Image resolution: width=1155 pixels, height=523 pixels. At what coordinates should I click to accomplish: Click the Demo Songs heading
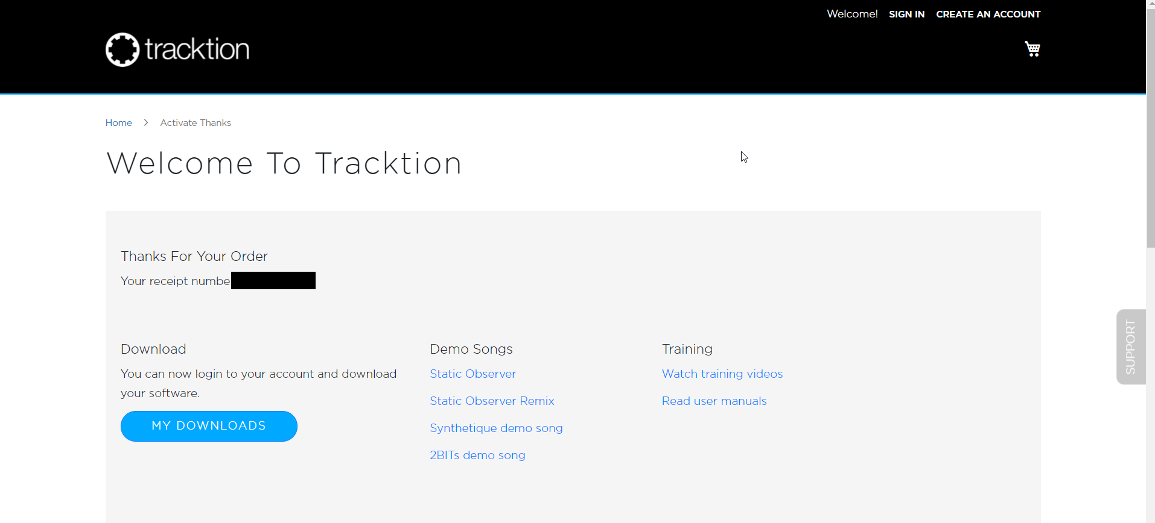pos(471,349)
